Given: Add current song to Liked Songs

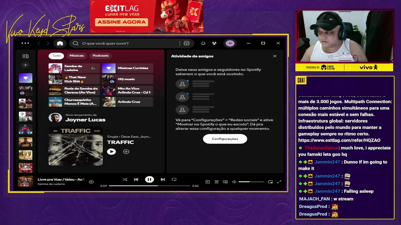Looking at the screenshot, I should (91, 182).
